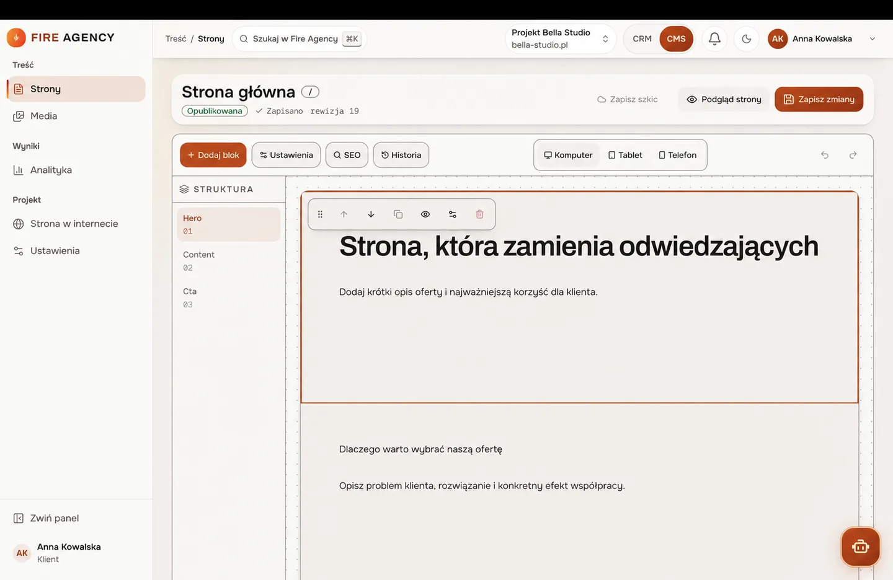This screenshot has height=580, width=893.
Task: Click 'Dlaczego warto wybrać naszą ofertę' heading
Action: click(420, 449)
